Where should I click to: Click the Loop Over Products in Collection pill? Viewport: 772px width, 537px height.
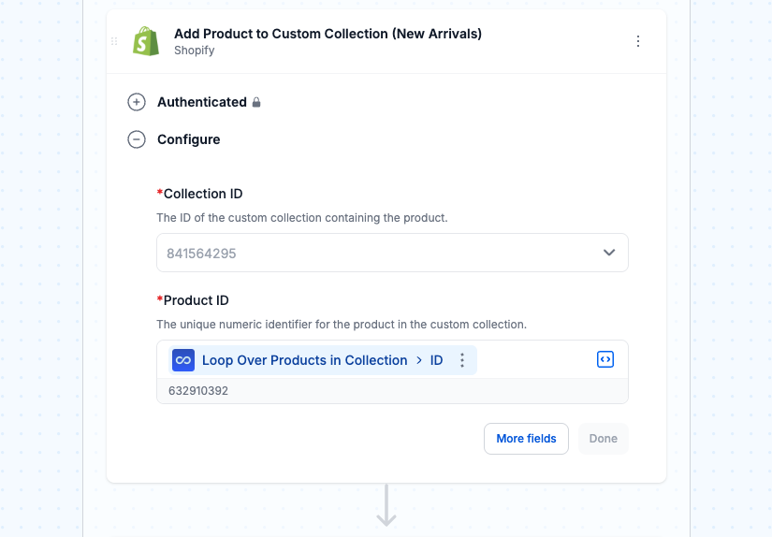pos(323,360)
